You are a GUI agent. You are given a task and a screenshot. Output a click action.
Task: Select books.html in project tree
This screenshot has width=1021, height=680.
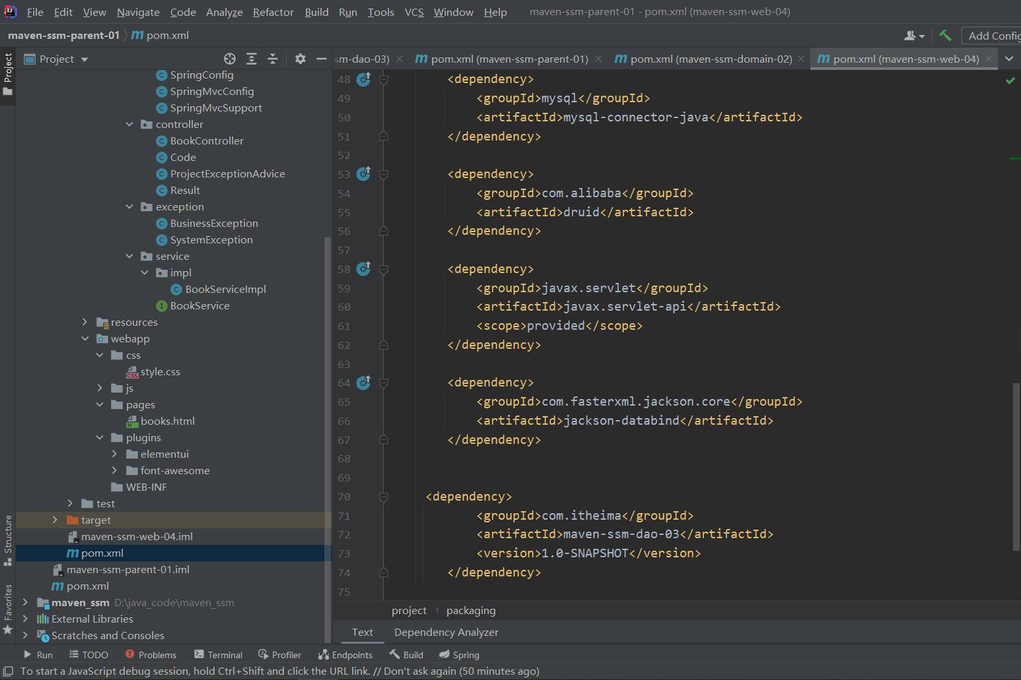point(168,421)
